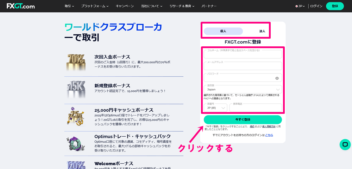The image size is (352, 169).
Task: Click the Optimusトレード・キャッシュバック heading
Action: [x=133, y=136]
